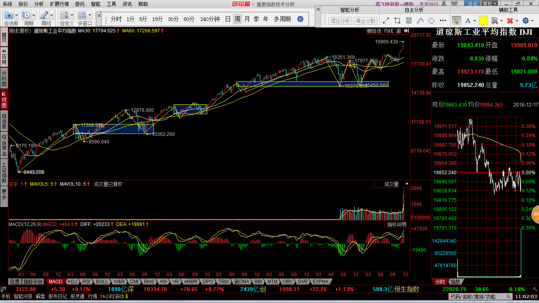This screenshot has height=303, width=539.
Task: Switch chart period to 分时
Action: pyautogui.click(x=116, y=19)
